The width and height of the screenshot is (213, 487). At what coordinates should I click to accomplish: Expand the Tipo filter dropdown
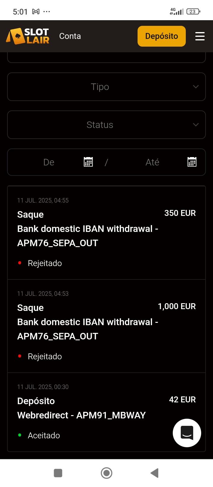(x=100, y=87)
